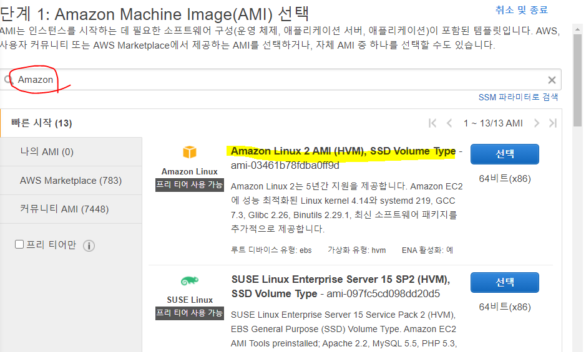Click 64비트(x86) under Amazon Linux 선택 button
The height and width of the screenshot is (352, 586).
coord(505,179)
